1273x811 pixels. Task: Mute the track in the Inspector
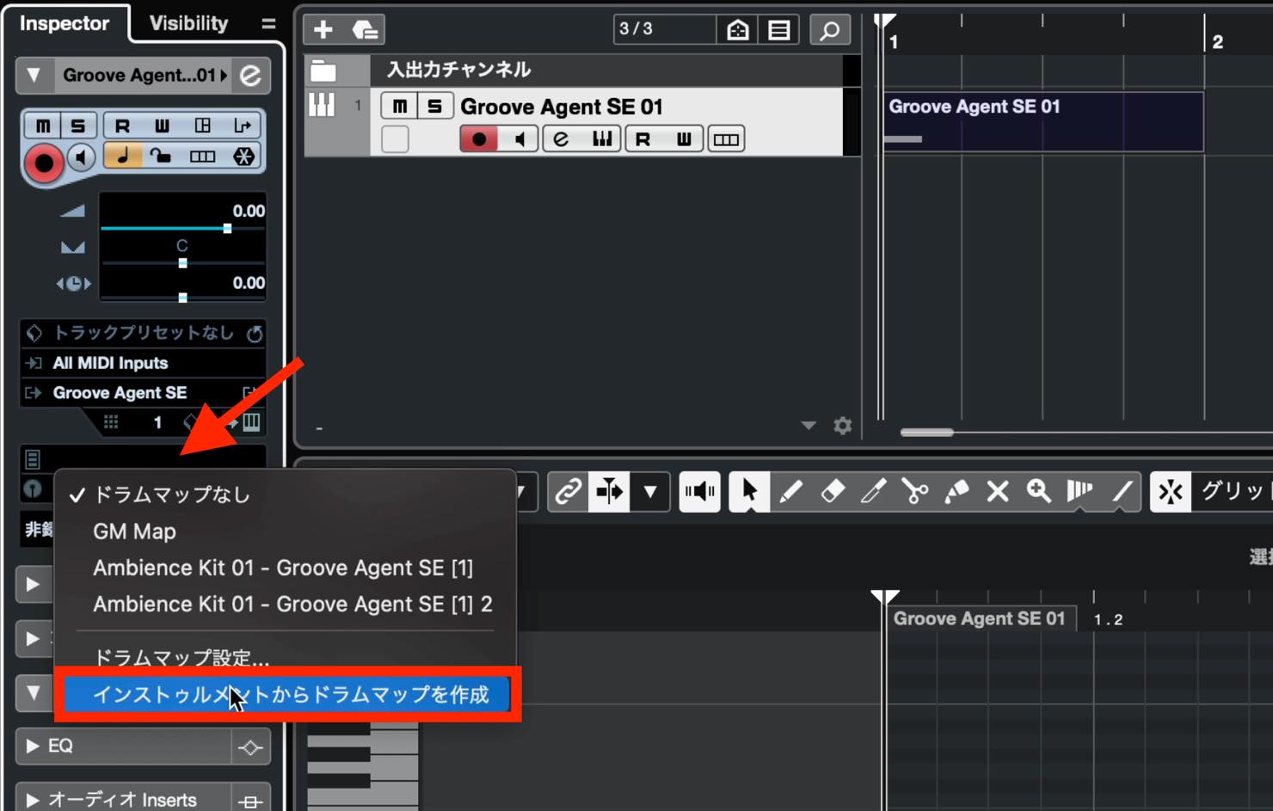pyautogui.click(x=43, y=126)
